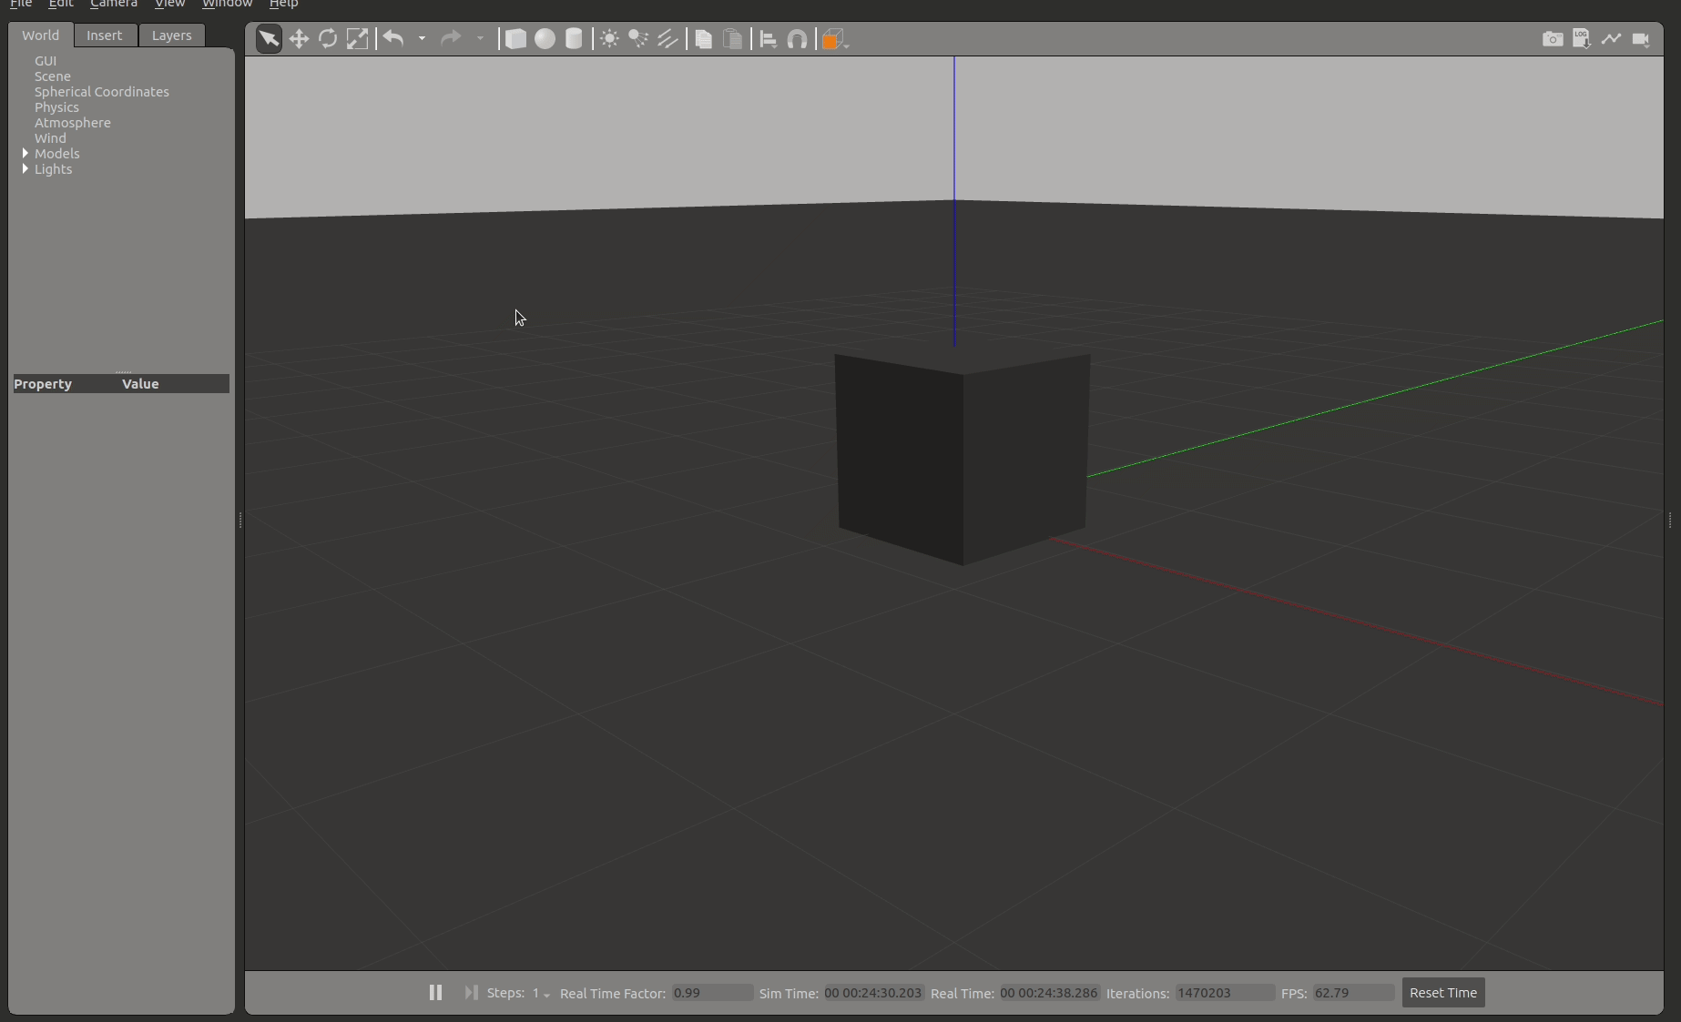This screenshot has width=1681, height=1022.
Task: Click the Reset Time button
Action: (1443, 992)
